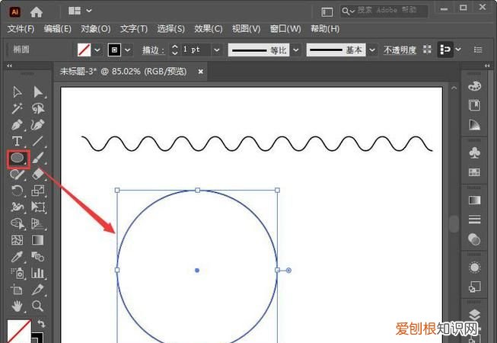
Task: Open the 效果(C) menu
Action: (x=209, y=29)
